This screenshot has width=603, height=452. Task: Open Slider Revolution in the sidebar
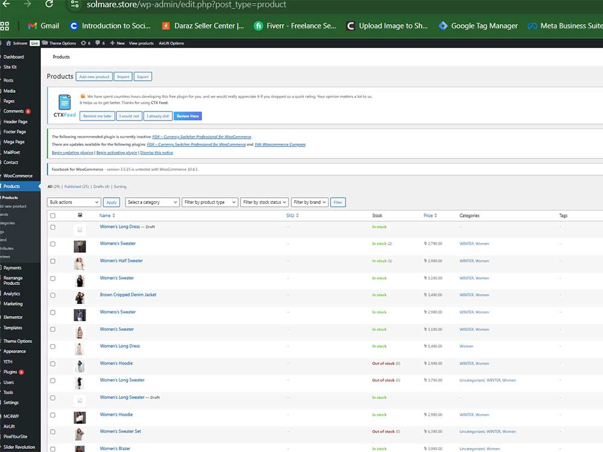click(x=20, y=447)
